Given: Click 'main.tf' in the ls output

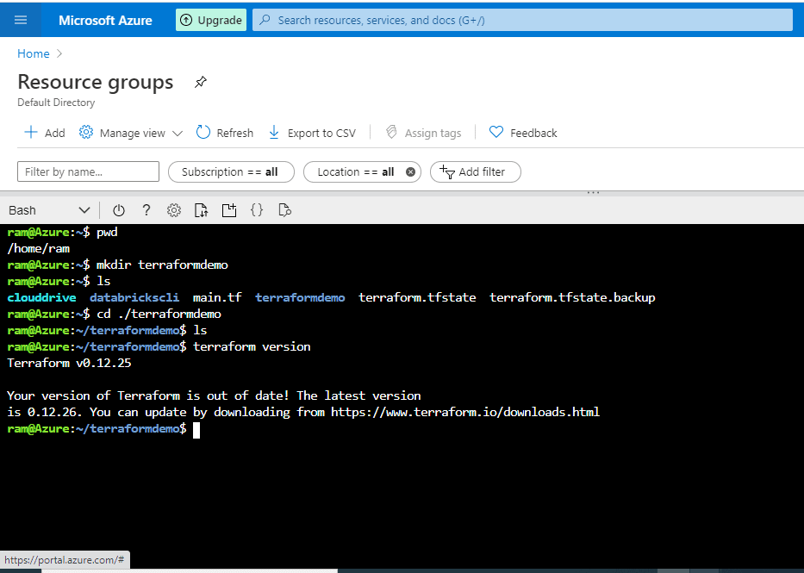Looking at the screenshot, I should point(217,298).
